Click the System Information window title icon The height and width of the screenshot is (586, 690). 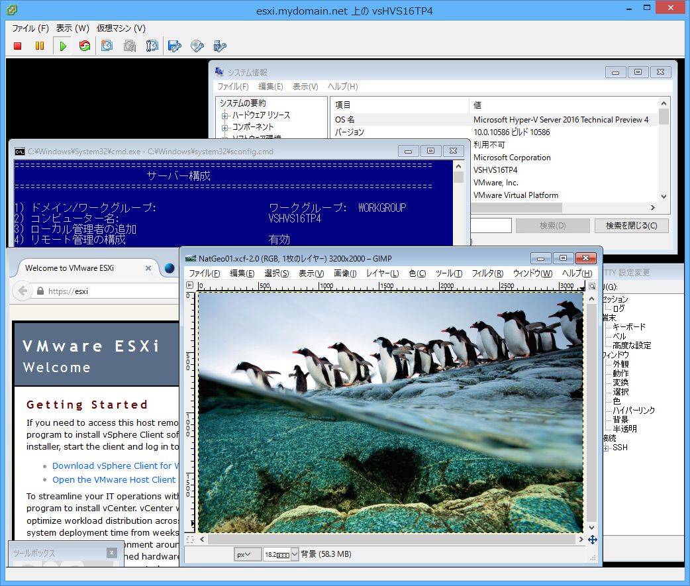point(219,72)
